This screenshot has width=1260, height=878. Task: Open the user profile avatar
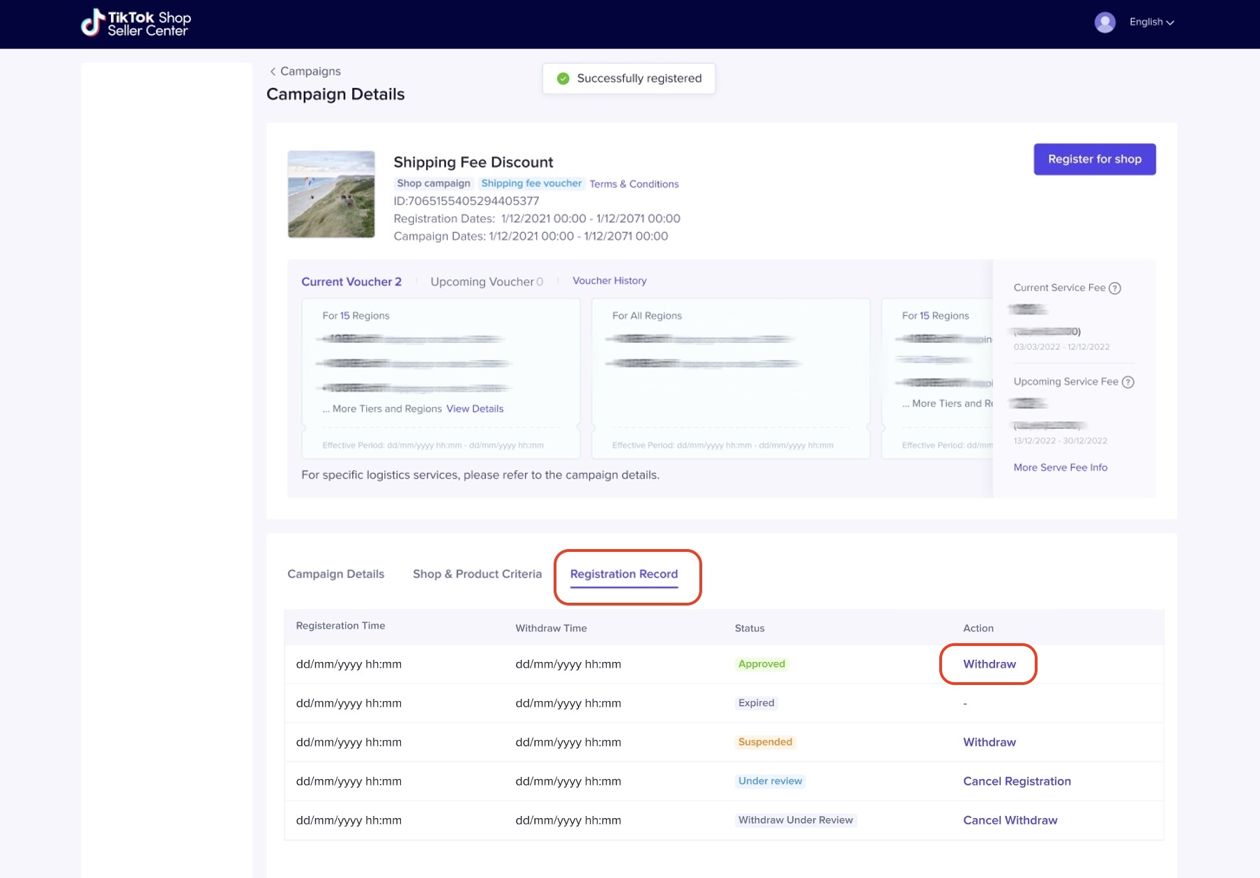pos(1105,22)
